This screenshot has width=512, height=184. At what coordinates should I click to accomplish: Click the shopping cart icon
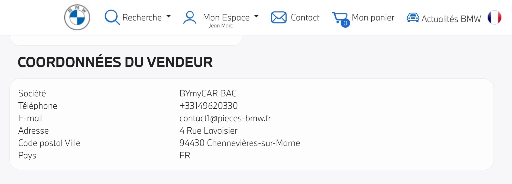[x=340, y=18]
